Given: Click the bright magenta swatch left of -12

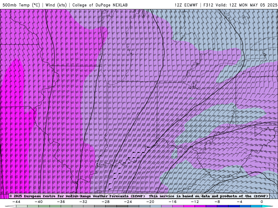Looking at the screenshot, I should point(189,206).
